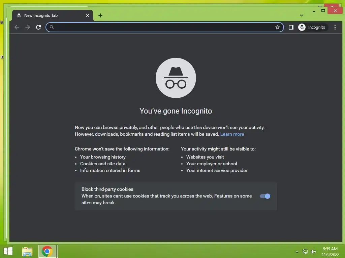Click the large Incognito hat-and-glasses logo

coord(176,78)
